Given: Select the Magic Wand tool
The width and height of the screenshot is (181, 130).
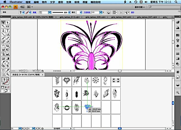Looking at the screenshot, I should coord(3,26).
